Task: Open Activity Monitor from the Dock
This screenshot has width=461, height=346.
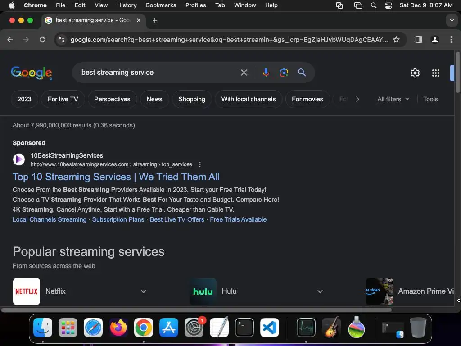Action: point(306,328)
